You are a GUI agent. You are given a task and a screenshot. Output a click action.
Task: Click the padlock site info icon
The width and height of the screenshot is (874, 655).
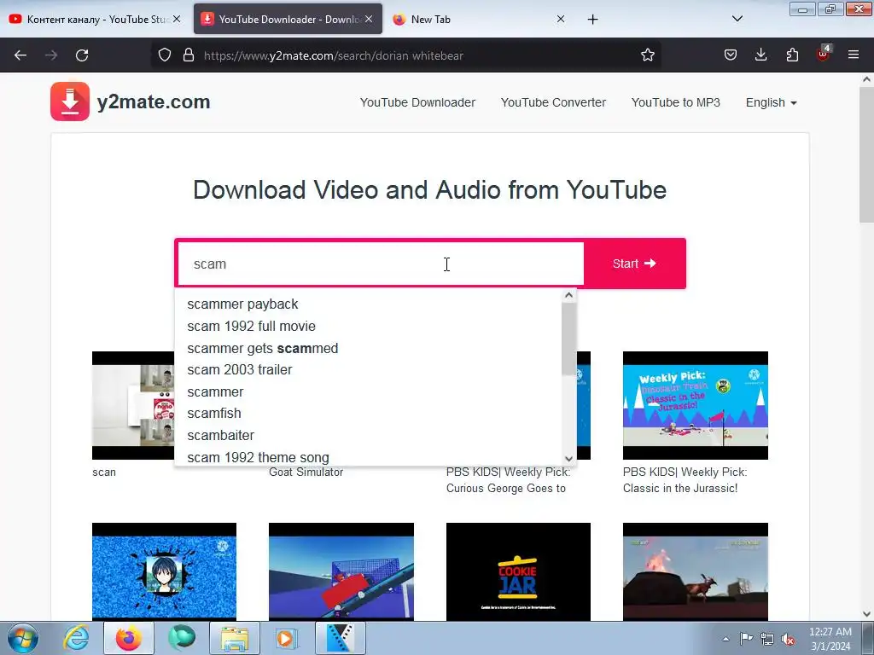click(x=189, y=55)
